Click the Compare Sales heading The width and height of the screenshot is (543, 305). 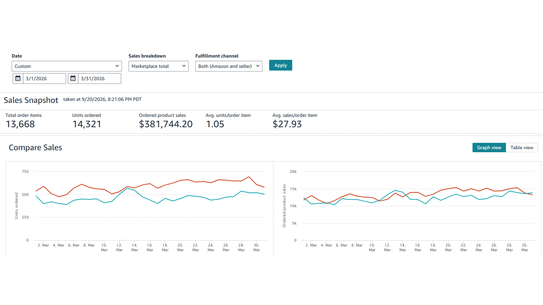35,147
